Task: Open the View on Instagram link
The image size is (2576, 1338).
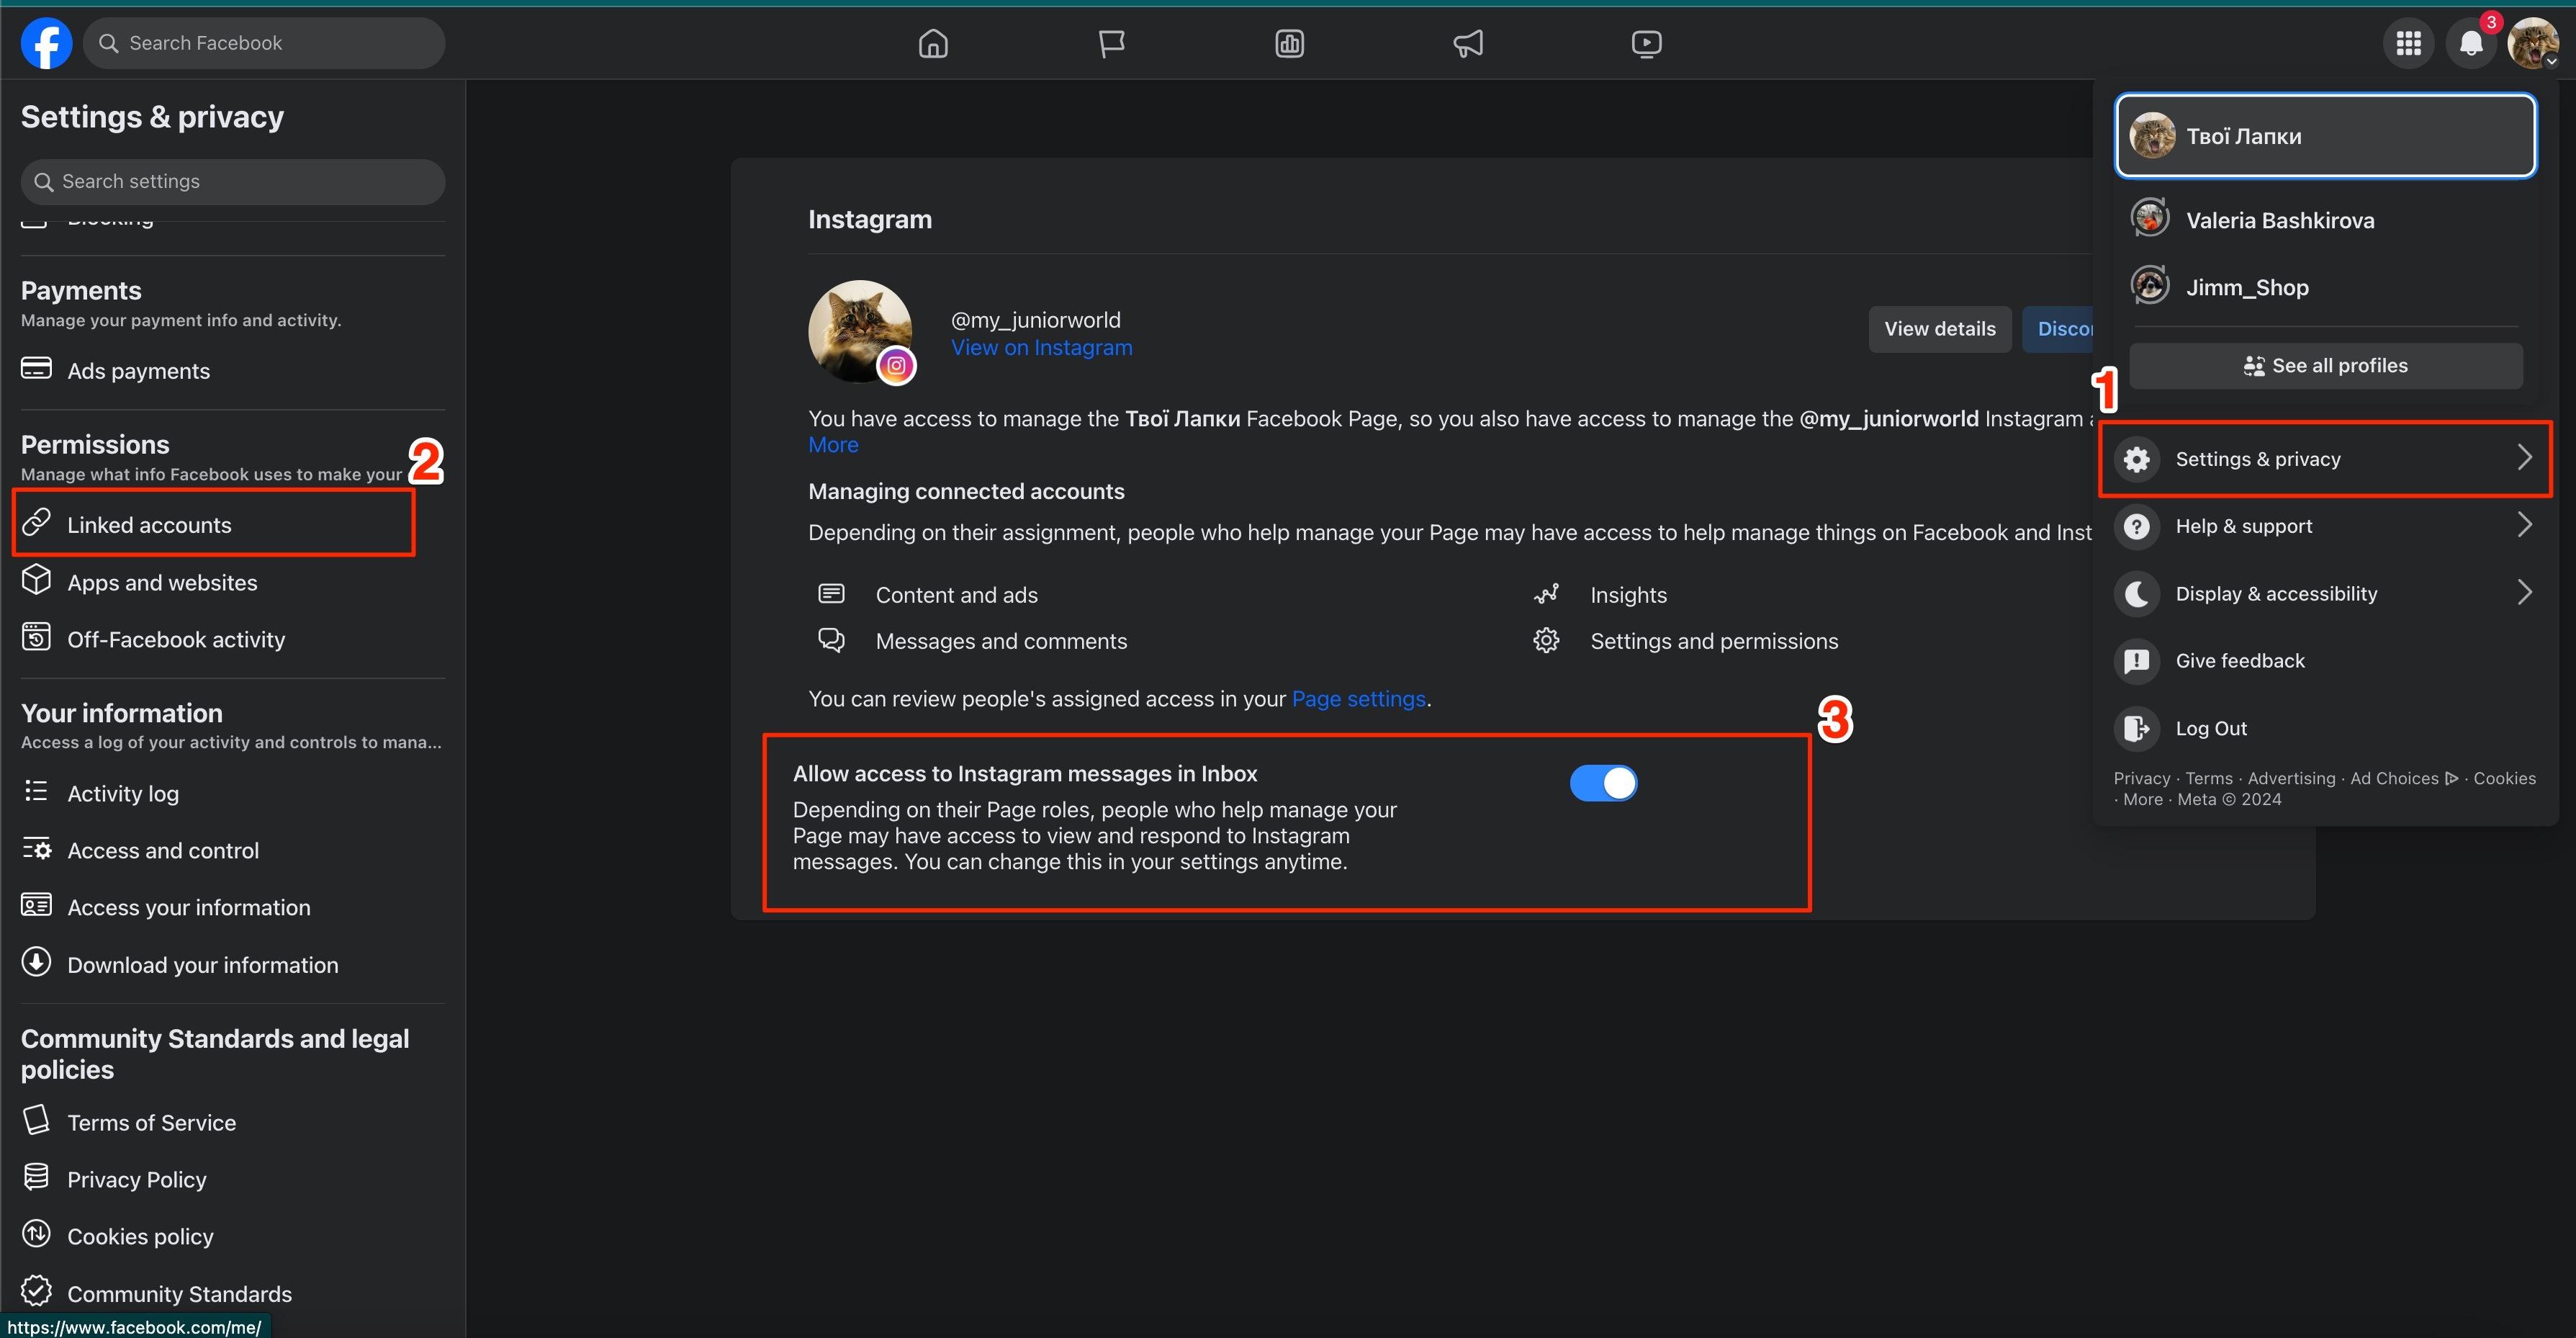Action: [1041, 348]
